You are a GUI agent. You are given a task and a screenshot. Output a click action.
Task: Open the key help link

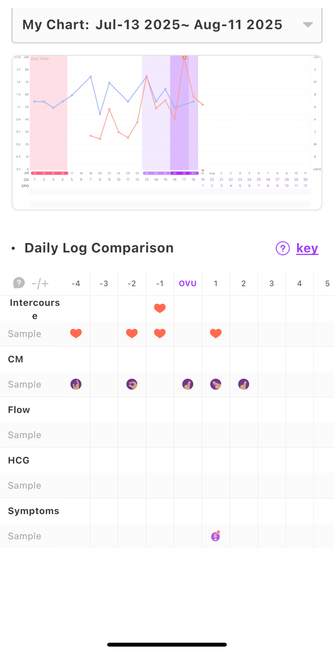[307, 248]
